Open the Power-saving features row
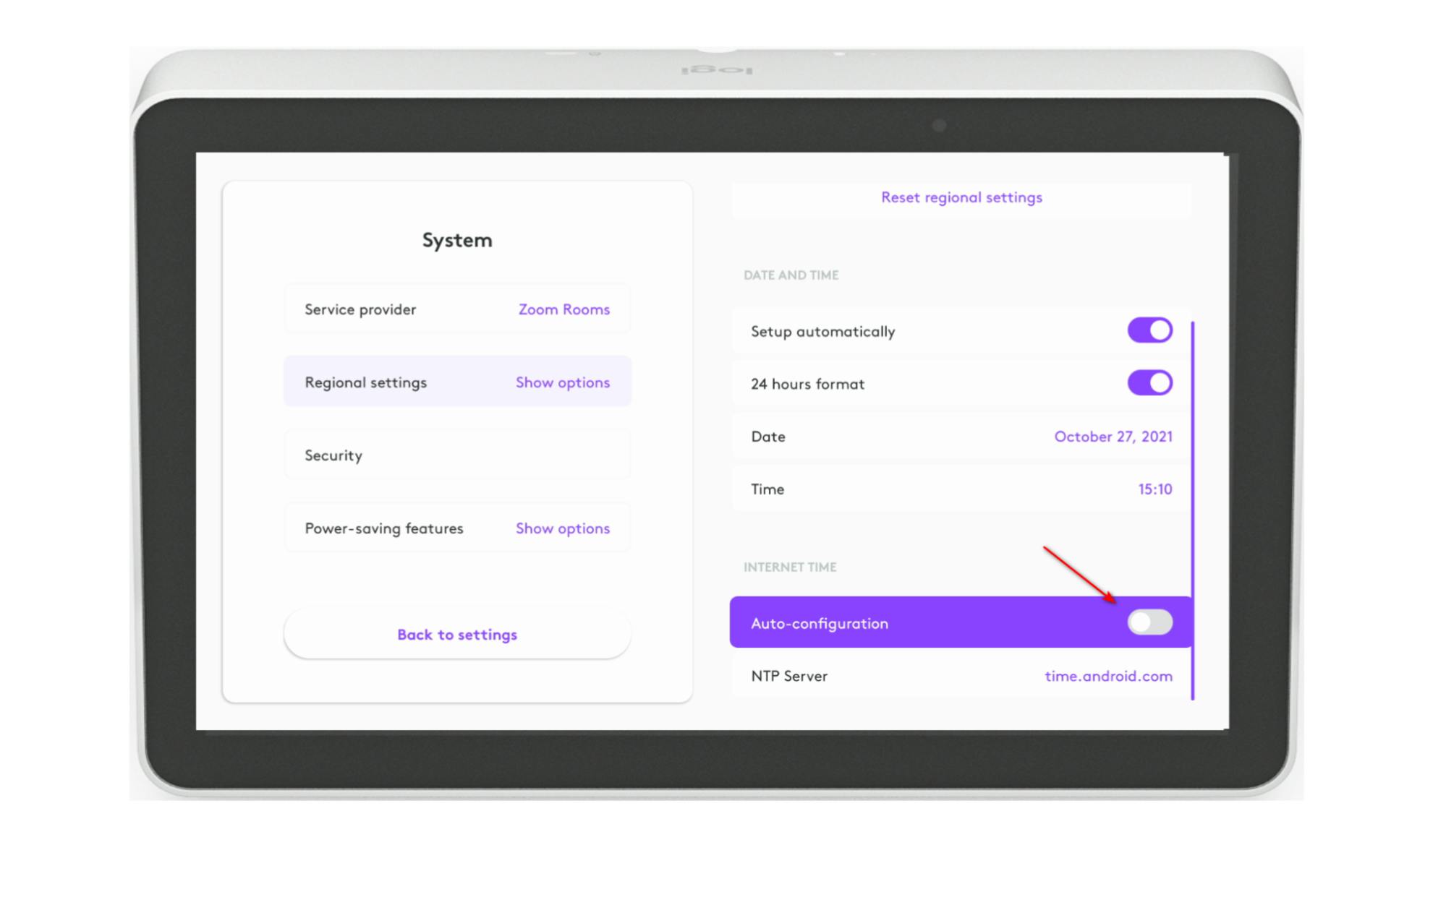The height and width of the screenshot is (918, 1446). [x=384, y=528]
